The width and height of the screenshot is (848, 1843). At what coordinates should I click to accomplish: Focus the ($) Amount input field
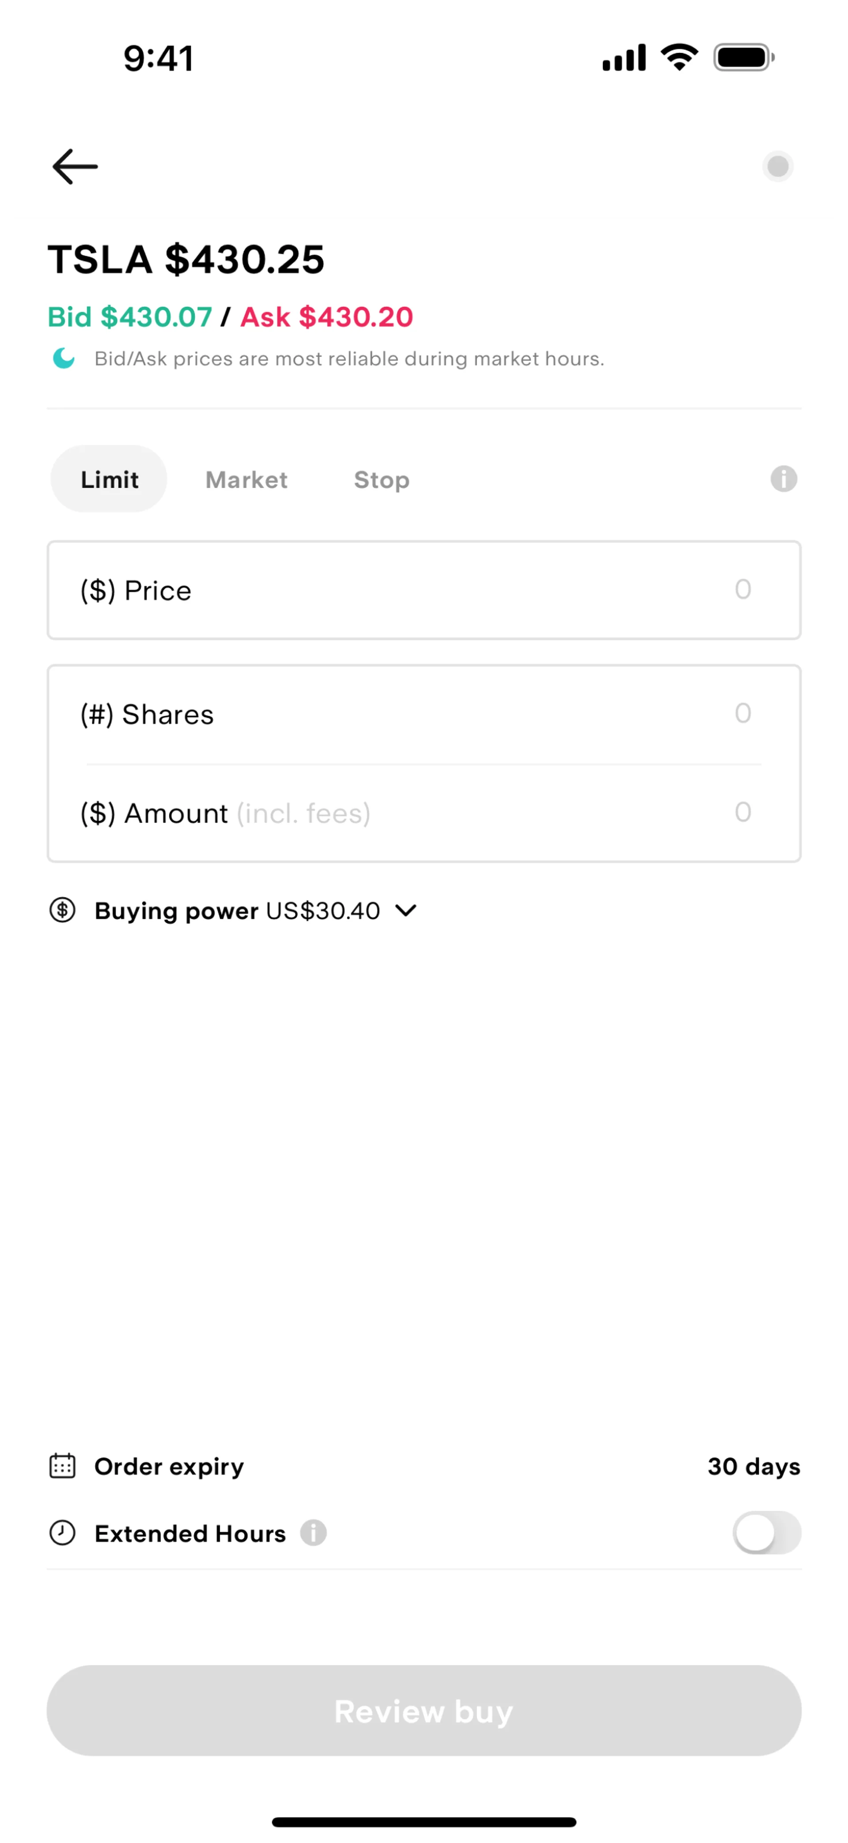click(x=424, y=813)
